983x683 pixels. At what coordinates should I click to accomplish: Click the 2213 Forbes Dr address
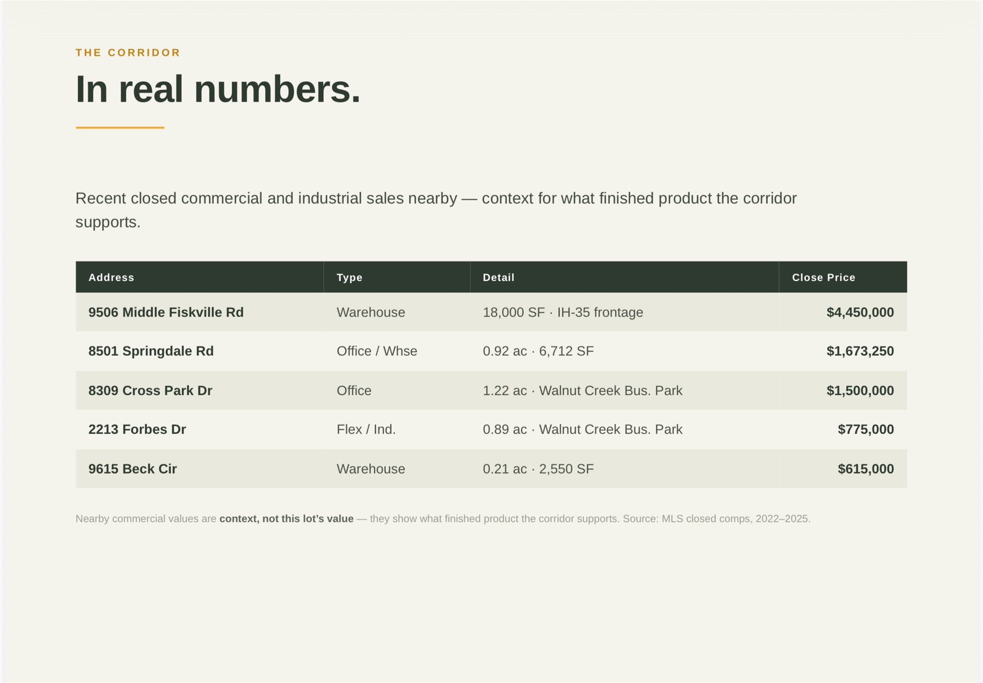point(137,429)
